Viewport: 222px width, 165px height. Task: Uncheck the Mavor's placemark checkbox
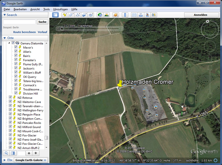(x=16, y=47)
